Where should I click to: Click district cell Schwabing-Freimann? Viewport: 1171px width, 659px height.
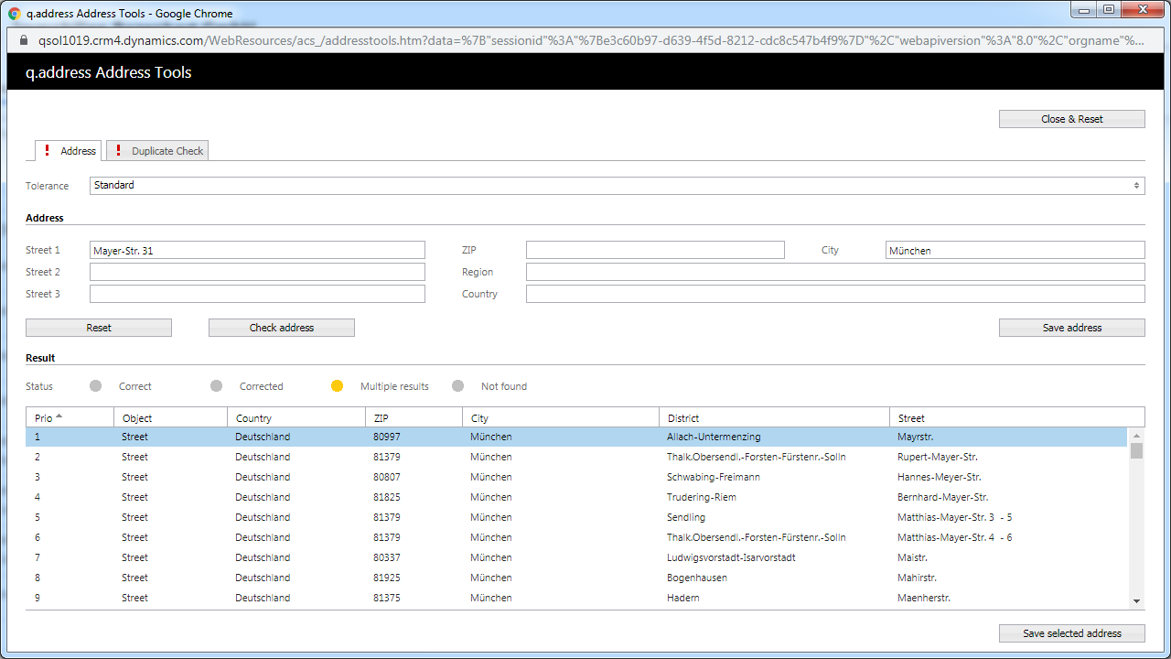pyautogui.click(x=714, y=477)
